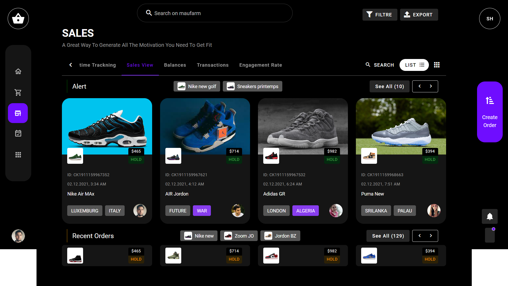This screenshot has width=508, height=286.
Task: Go to previous Recent Orders page
Action: 419,236
